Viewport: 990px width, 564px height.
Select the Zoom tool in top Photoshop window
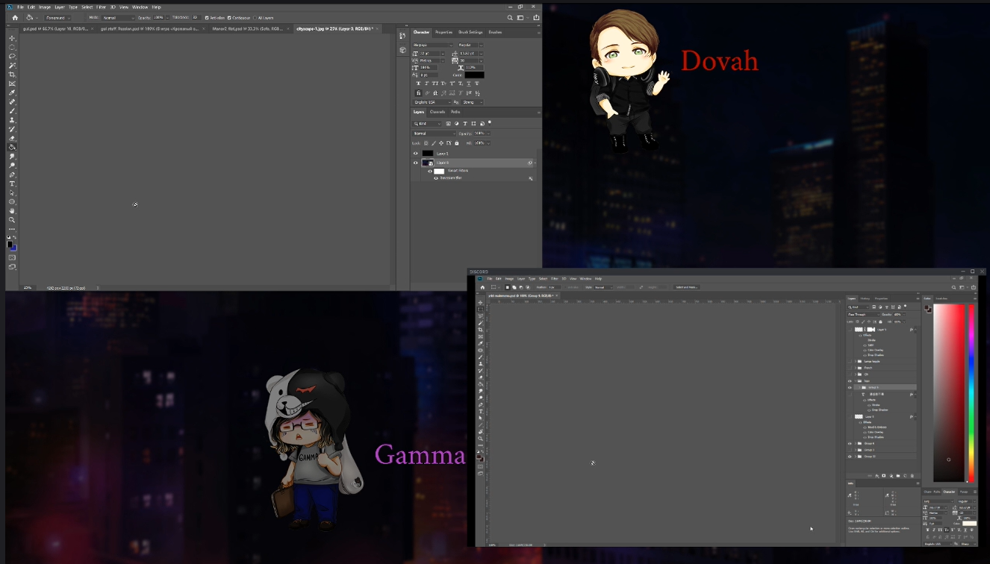click(12, 220)
